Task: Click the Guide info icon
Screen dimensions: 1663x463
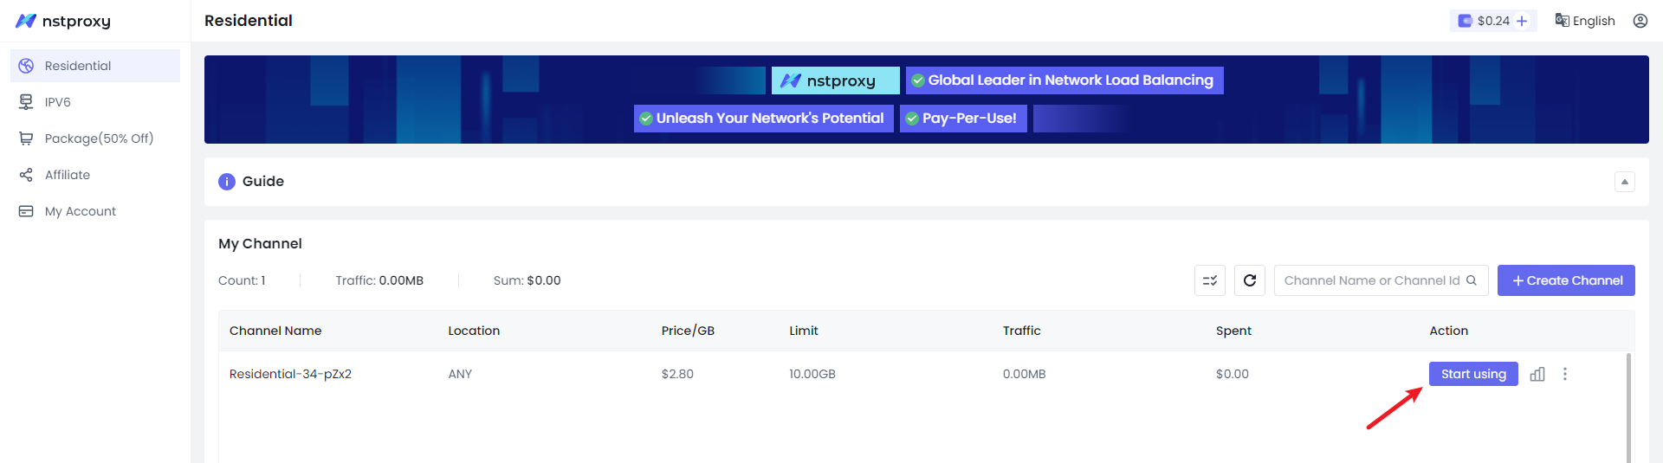Action: click(x=227, y=182)
